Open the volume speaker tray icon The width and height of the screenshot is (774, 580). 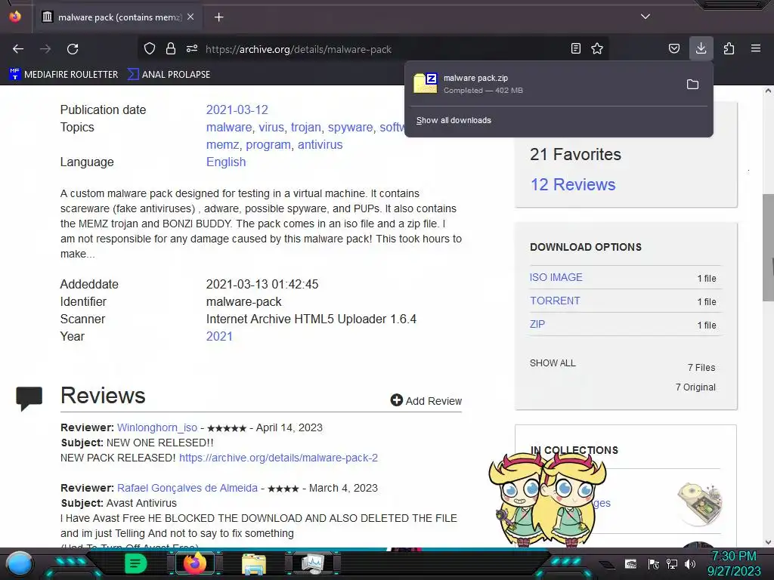(x=690, y=563)
